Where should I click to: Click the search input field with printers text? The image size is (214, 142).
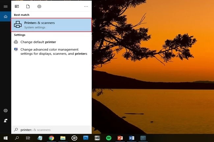pyautogui.click(x=51, y=130)
